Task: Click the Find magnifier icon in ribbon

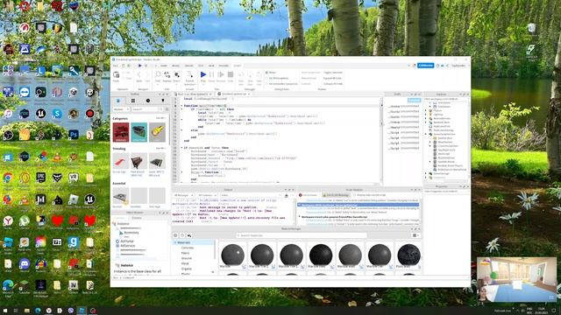Action: (158, 74)
